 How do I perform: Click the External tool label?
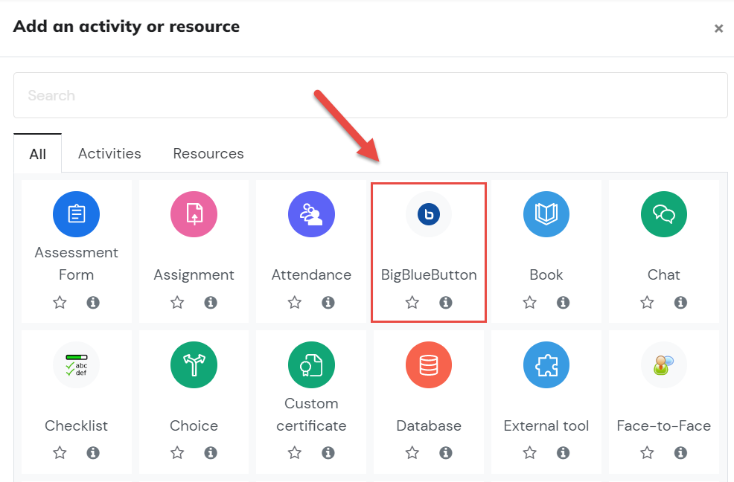click(x=546, y=426)
